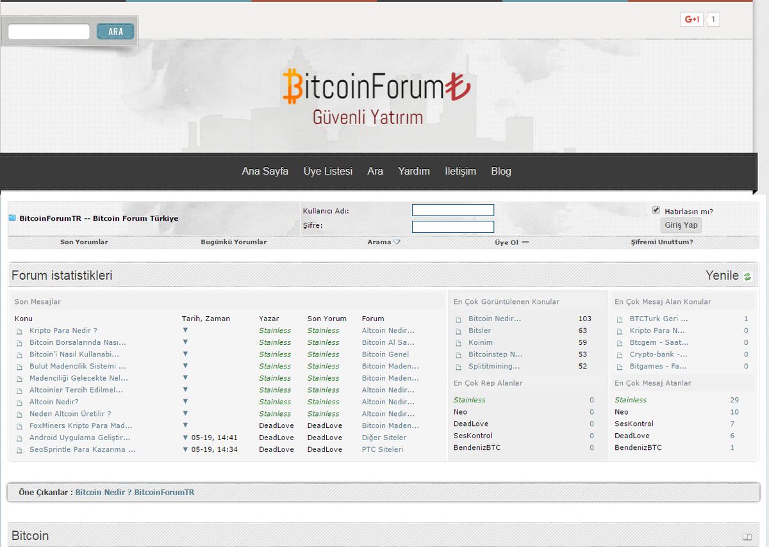The height and width of the screenshot is (547, 769).
Task: Click document icon beside BTCTurk Geri ... topic
Action: coord(620,319)
